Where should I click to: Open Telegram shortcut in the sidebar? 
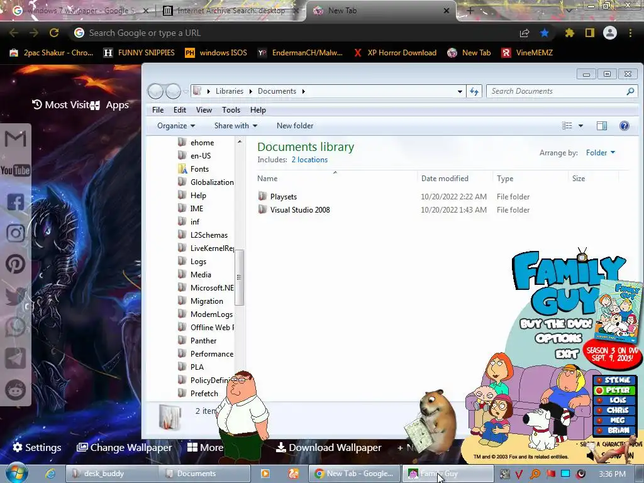coord(15,358)
